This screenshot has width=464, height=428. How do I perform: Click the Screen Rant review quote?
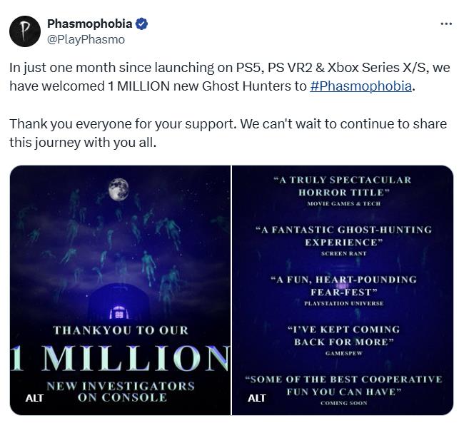pyautogui.click(x=343, y=236)
